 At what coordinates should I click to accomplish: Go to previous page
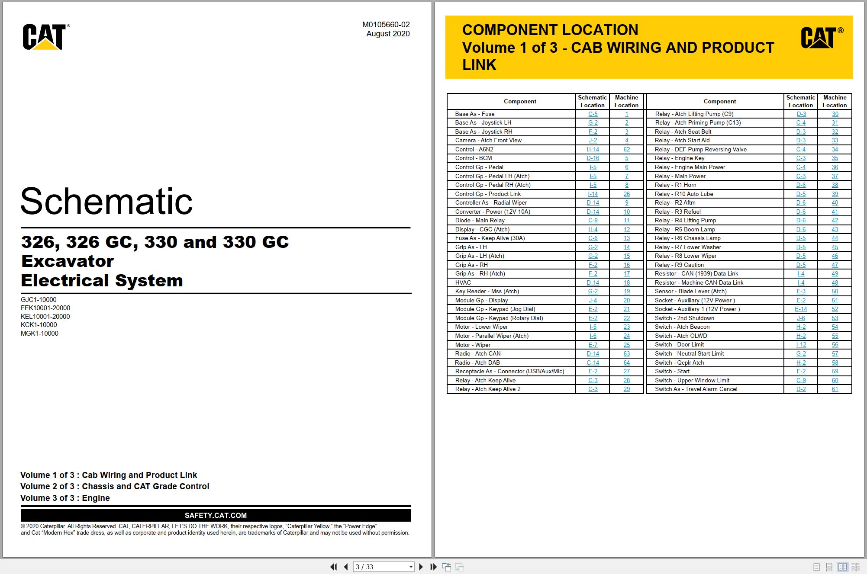pos(346,567)
